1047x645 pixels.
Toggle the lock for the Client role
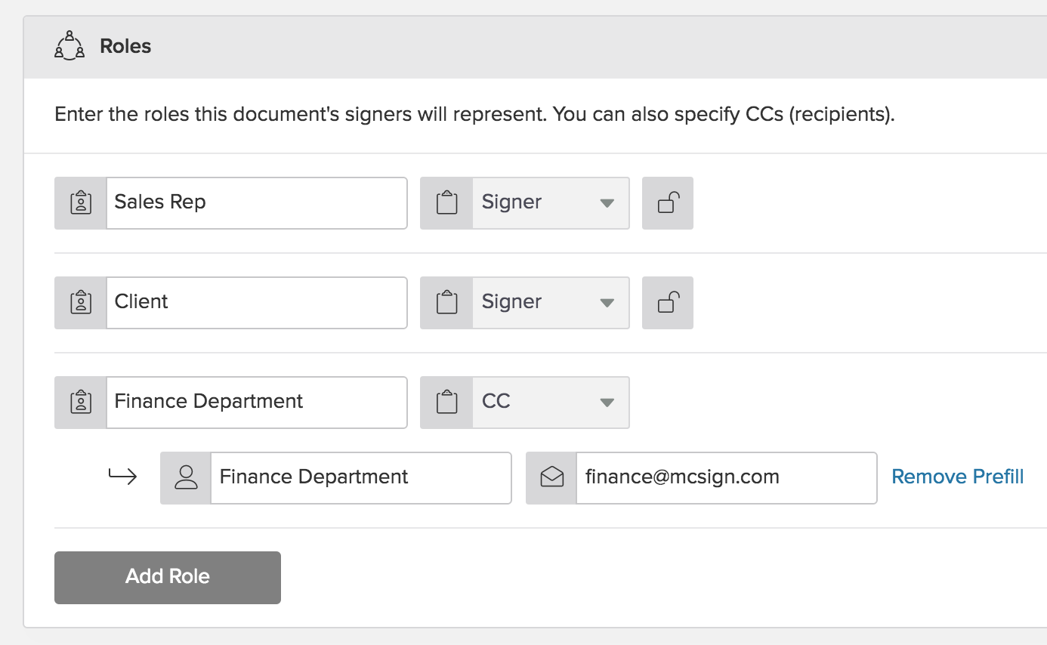[x=668, y=303]
